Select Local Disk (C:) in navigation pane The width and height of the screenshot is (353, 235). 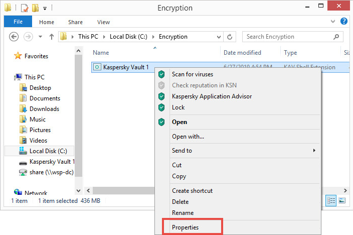[x=40, y=151]
